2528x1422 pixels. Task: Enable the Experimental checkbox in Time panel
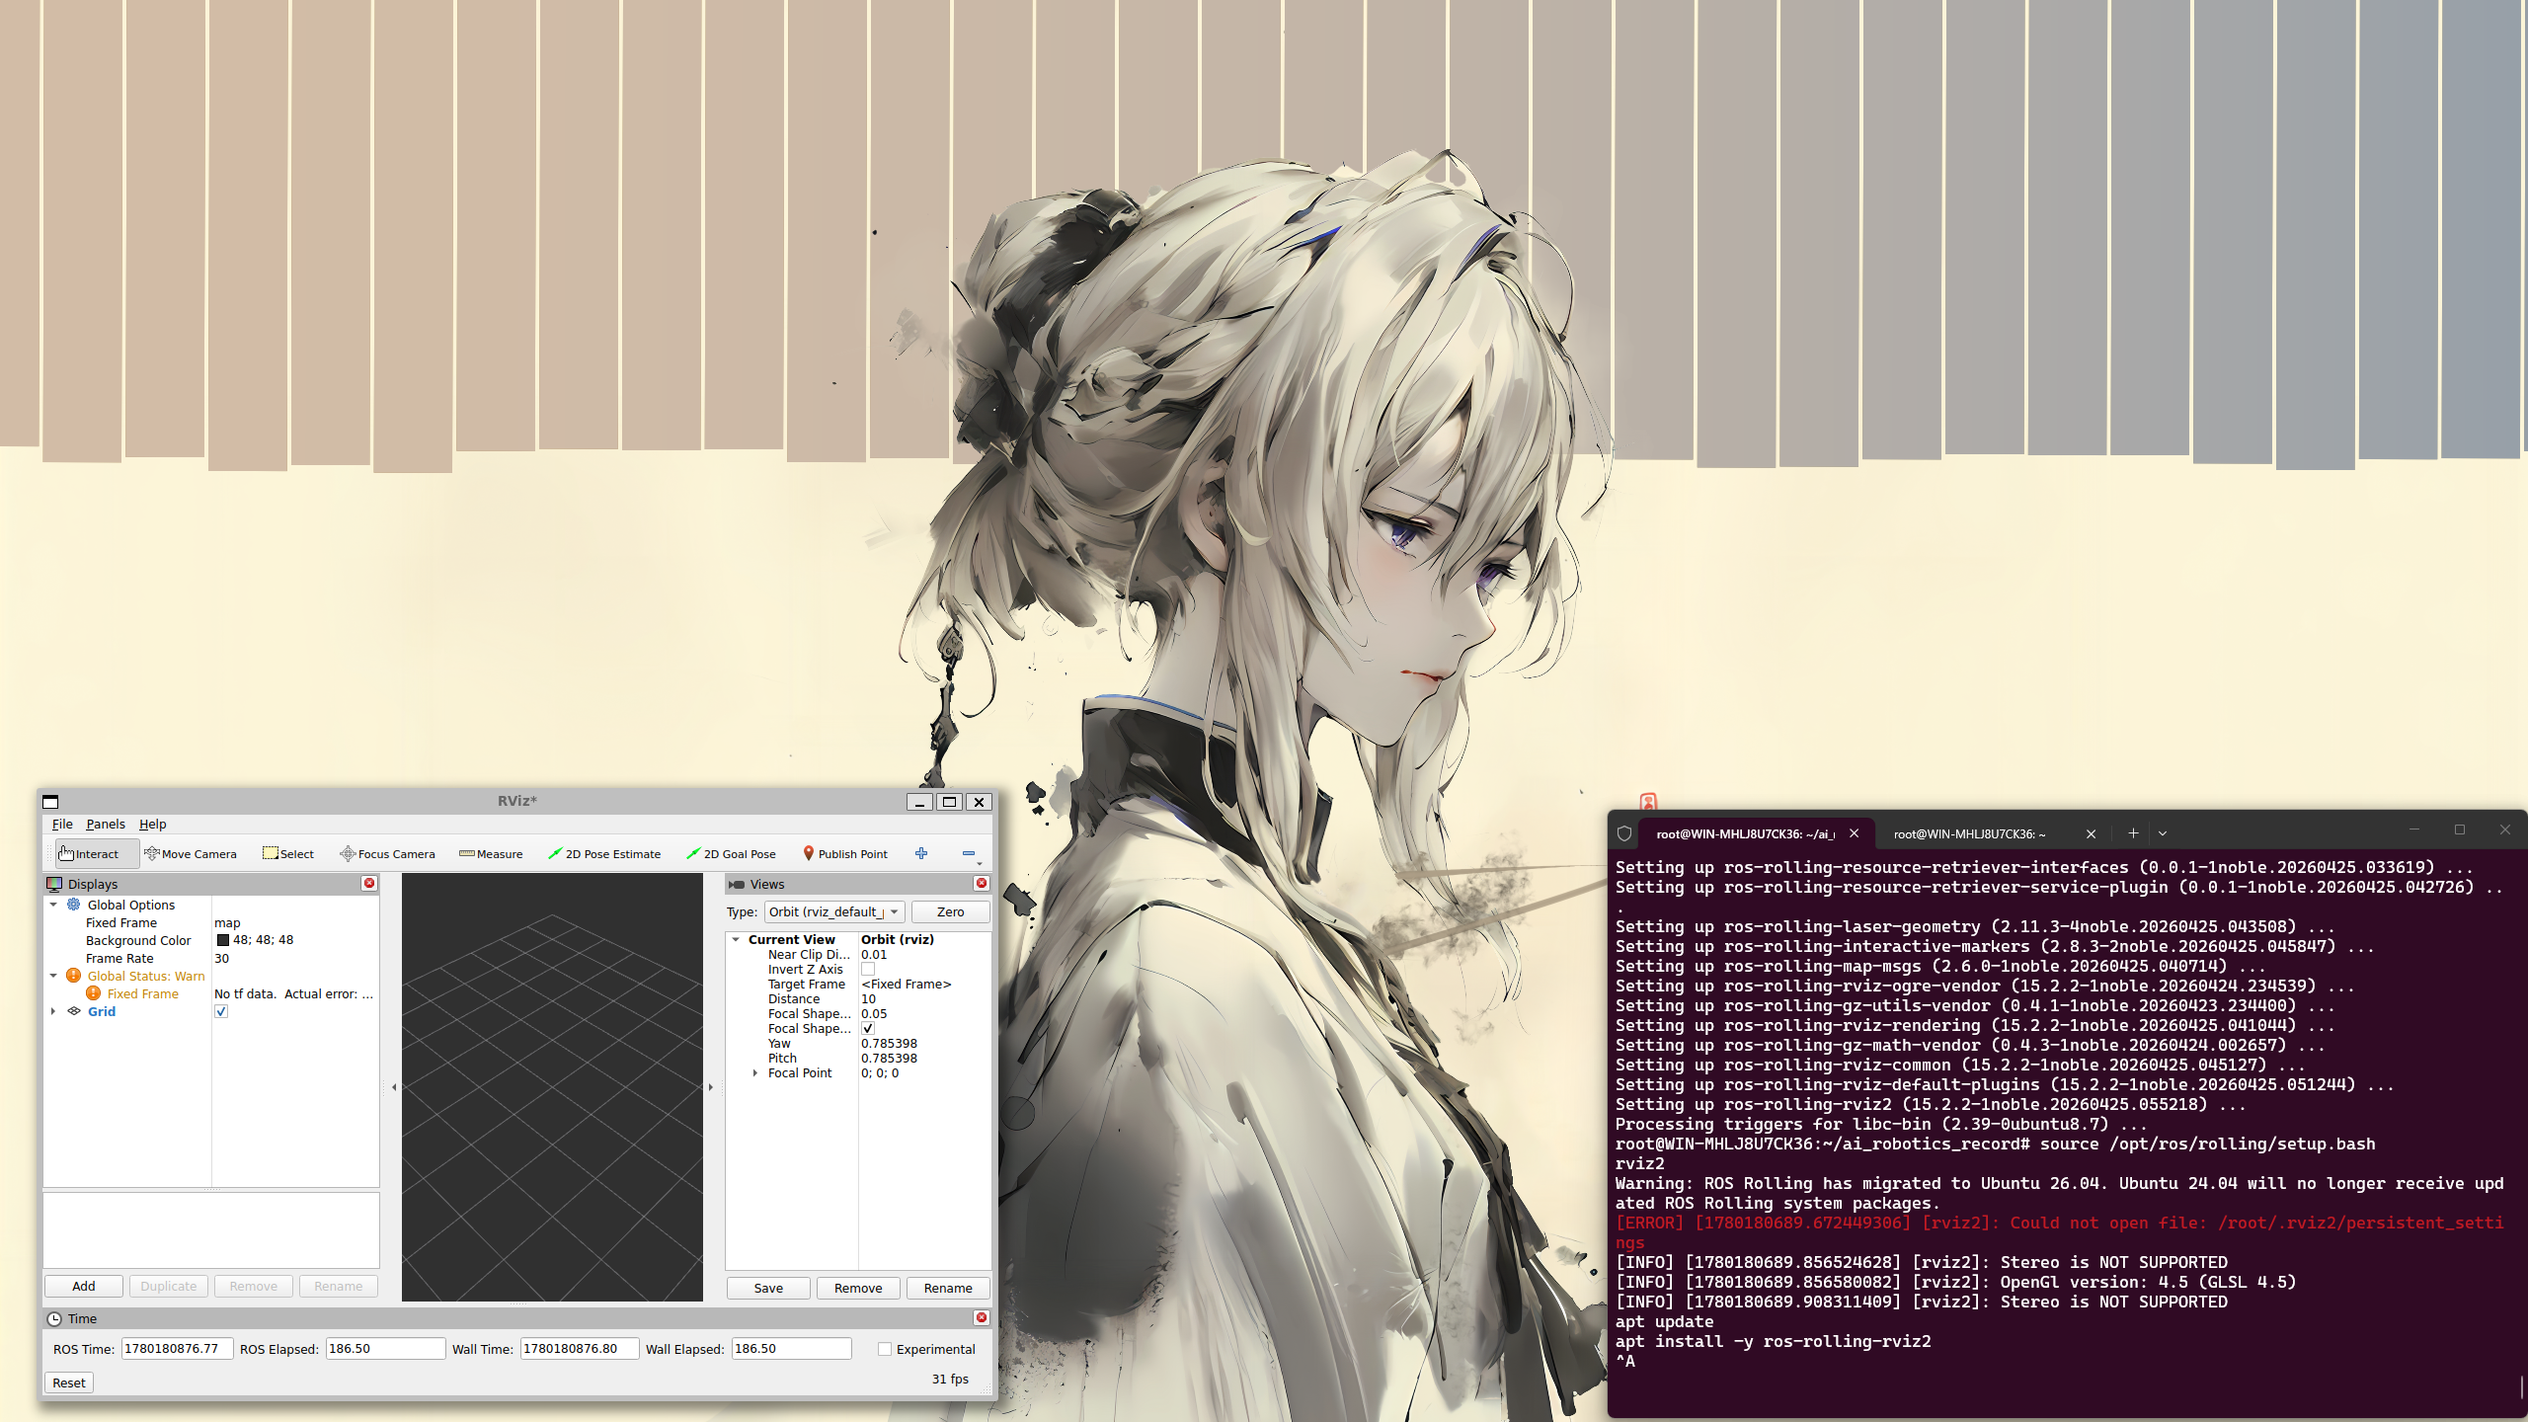click(x=885, y=1349)
